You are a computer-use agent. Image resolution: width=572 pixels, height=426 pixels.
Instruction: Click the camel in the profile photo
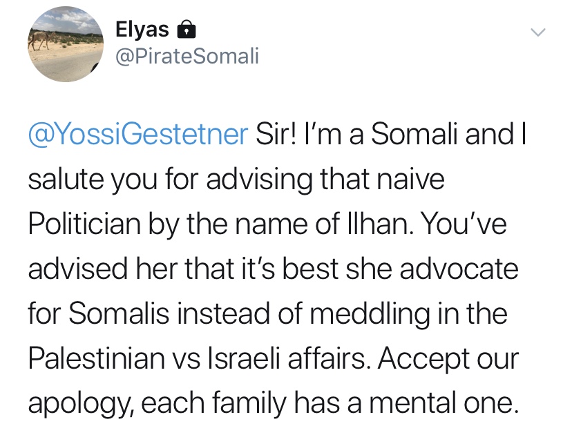(x=39, y=40)
